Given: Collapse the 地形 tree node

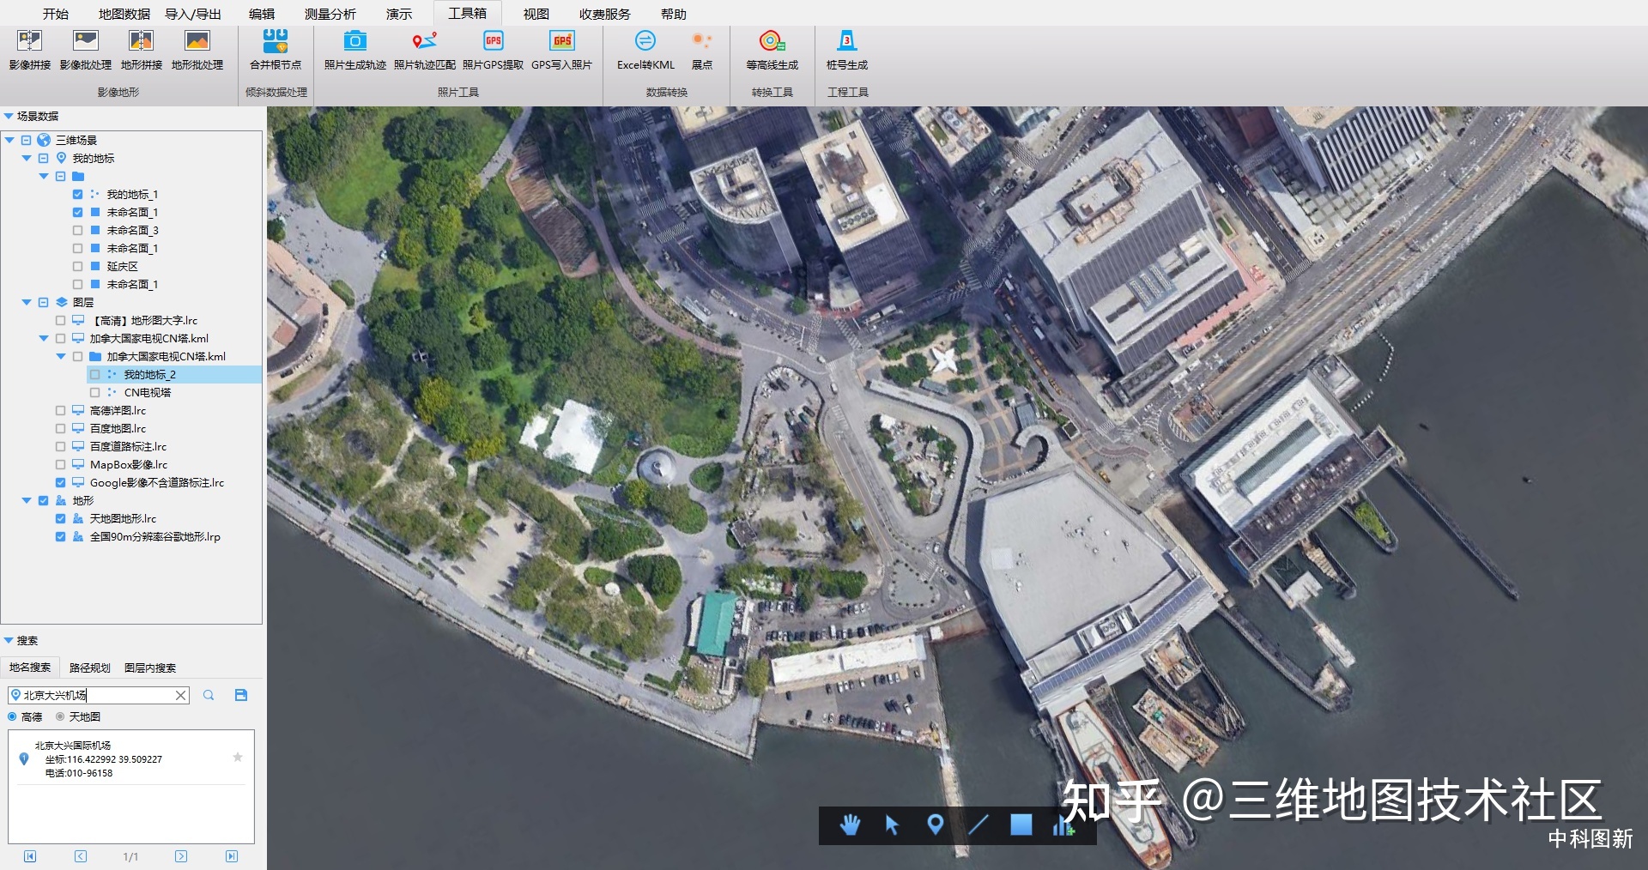Looking at the screenshot, I should click(x=27, y=501).
